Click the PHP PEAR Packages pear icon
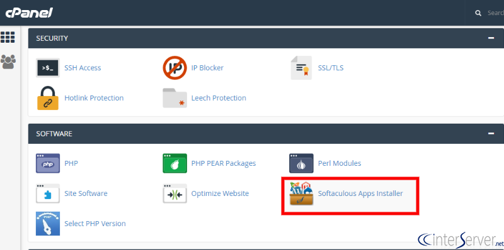The width and height of the screenshot is (504, 250). [x=175, y=163]
